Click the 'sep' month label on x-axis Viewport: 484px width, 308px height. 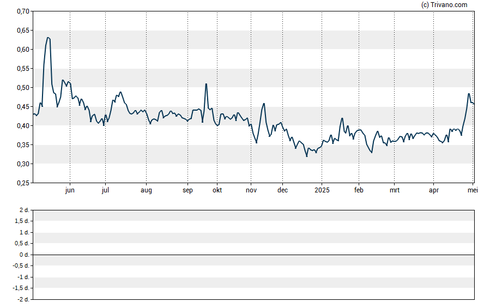click(x=187, y=190)
